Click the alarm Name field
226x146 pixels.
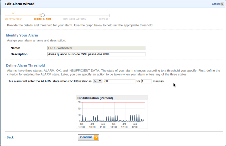point(96,48)
